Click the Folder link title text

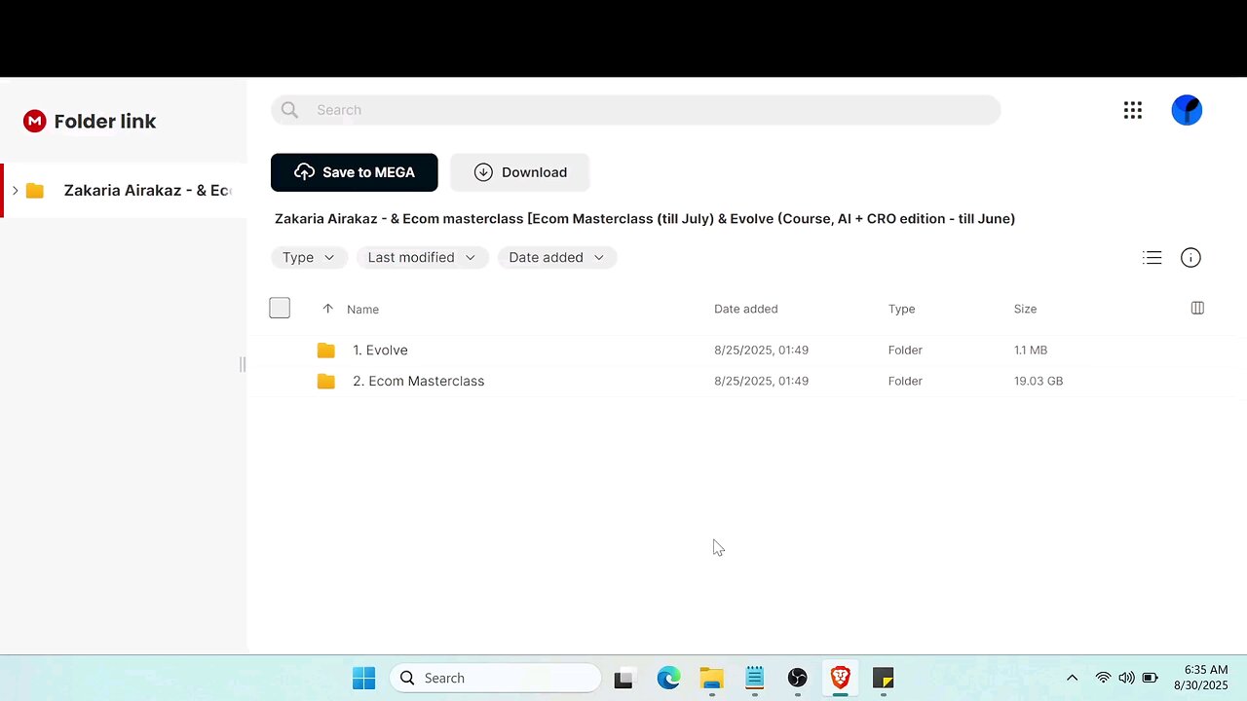pyautogui.click(x=105, y=122)
